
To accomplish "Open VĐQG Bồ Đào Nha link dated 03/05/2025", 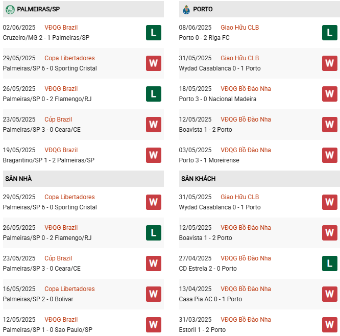I will pyautogui.click(x=246, y=150).
